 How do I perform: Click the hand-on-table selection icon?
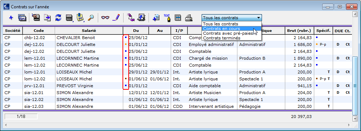36,18
